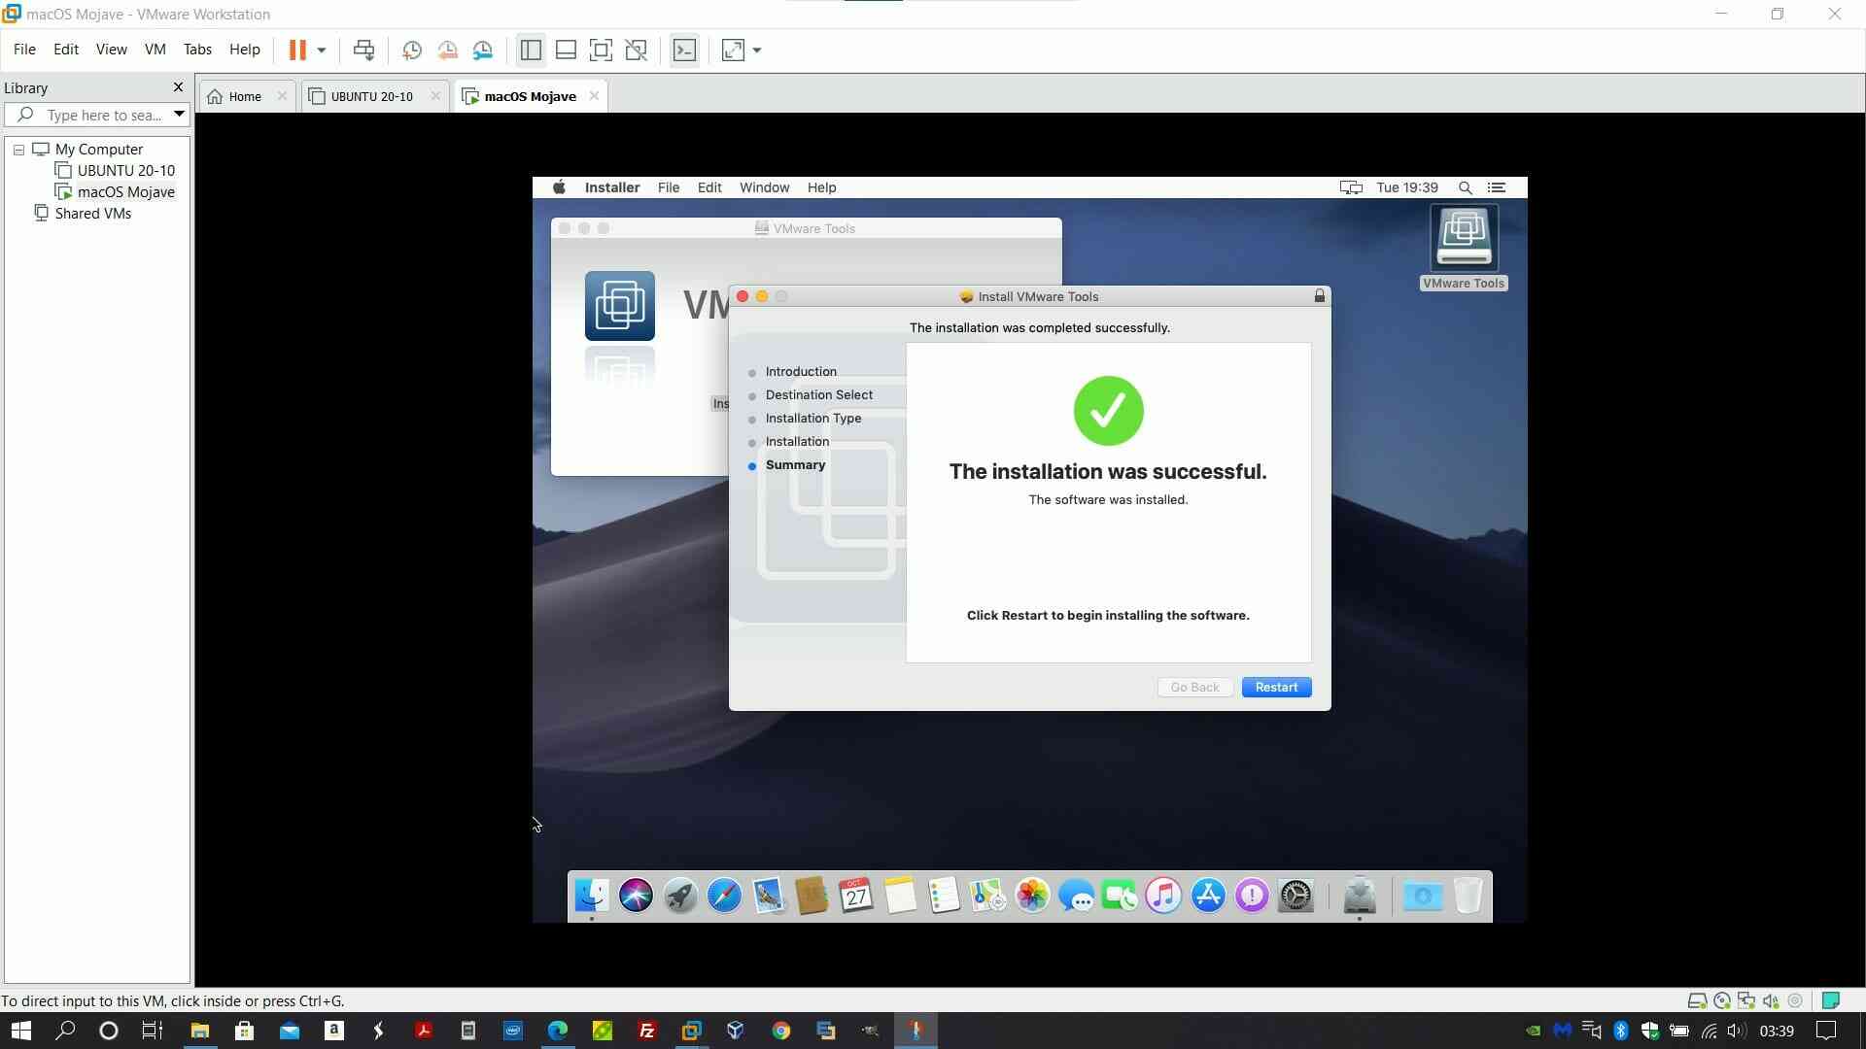Open the VMware View menu
Viewport: 1866px width, 1049px height.
(111, 50)
